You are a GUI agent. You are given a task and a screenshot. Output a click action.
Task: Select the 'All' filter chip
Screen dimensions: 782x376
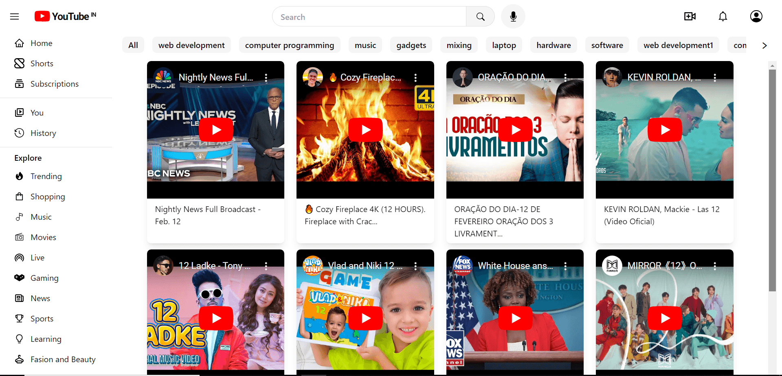coord(133,45)
